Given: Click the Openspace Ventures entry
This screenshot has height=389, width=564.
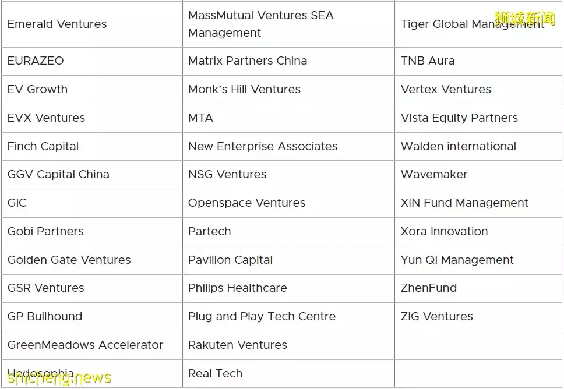Looking at the screenshot, I should 246,203.
